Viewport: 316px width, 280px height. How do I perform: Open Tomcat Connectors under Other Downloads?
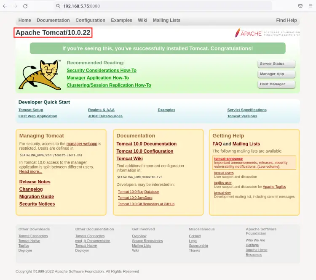[33, 236]
